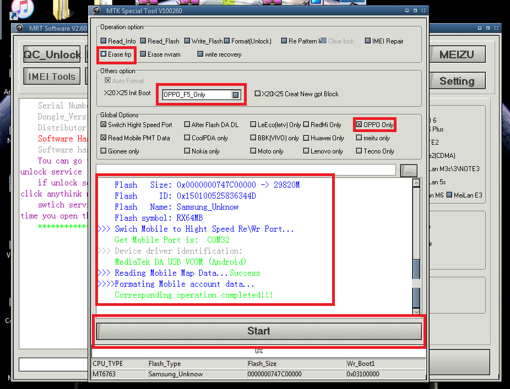Click QC_Unlock in MRT Software window
Screen dimensions: 510x389
tap(52, 54)
